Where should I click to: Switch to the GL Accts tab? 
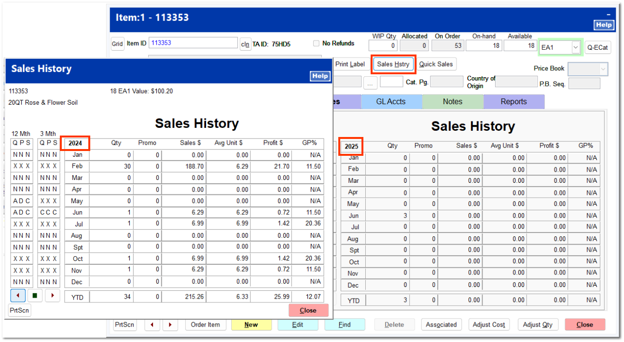(391, 101)
